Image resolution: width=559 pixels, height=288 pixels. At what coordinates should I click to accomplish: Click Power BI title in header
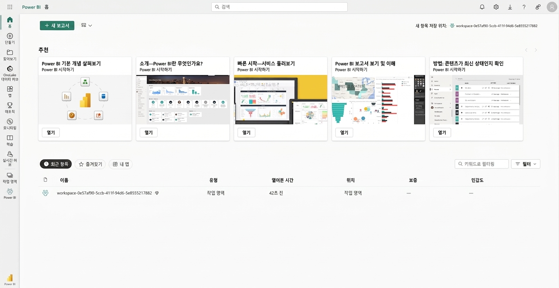pyautogui.click(x=31, y=7)
